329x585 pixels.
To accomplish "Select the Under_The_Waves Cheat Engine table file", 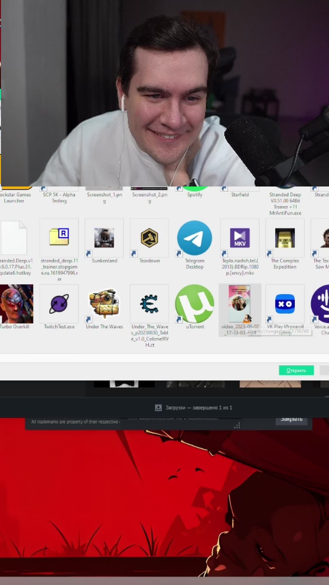I will click(149, 304).
